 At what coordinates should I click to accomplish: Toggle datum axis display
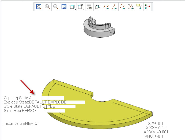click(x=115, y=7)
